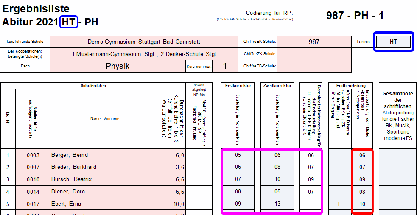The image size is (417, 215).
Task: Select Diener's Zweitkorrektur score 05
Action: [277, 192]
